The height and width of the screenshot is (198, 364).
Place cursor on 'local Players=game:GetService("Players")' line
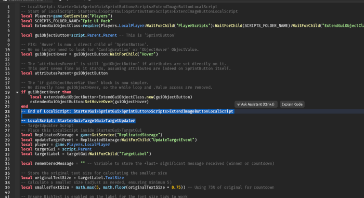click(x=67, y=16)
